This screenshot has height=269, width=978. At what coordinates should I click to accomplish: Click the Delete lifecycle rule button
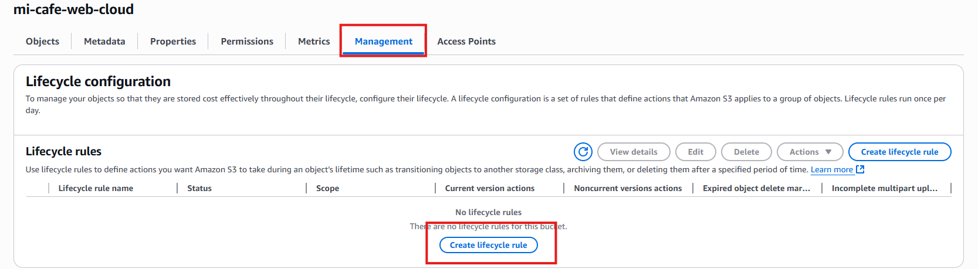(x=746, y=152)
